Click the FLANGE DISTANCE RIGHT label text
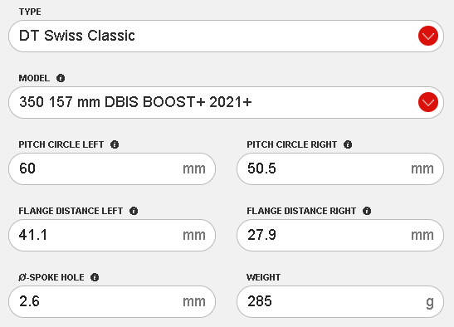Image resolution: width=454 pixels, height=327 pixels. click(301, 211)
